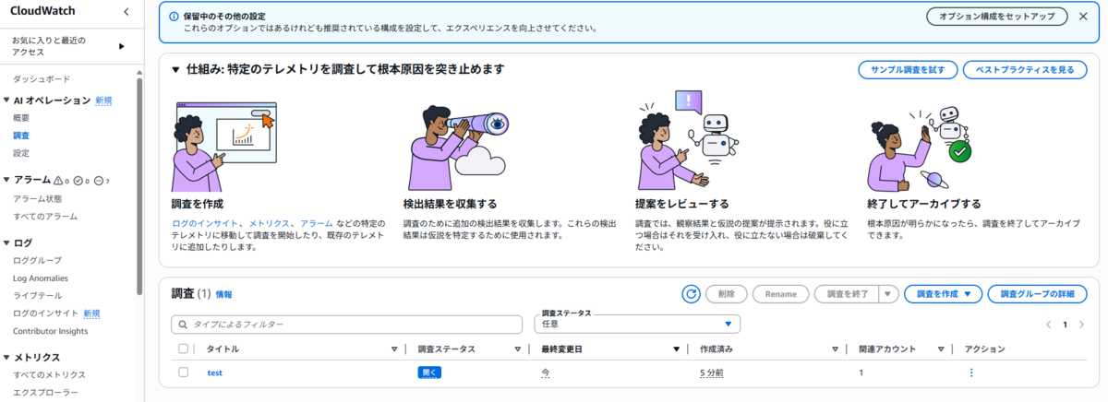The image size is (1108, 402).
Task: Collapse the メトリクス sidebar section
Action: [x=6, y=357]
